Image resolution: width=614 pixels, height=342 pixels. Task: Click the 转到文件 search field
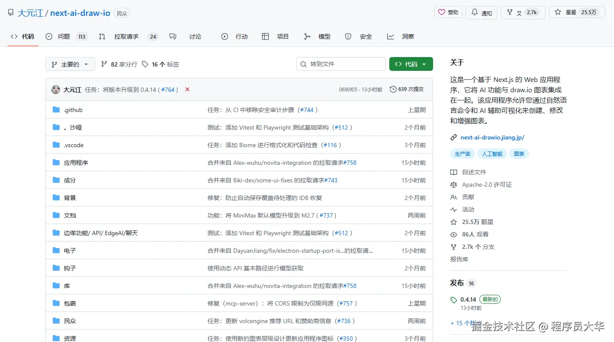(341, 64)
